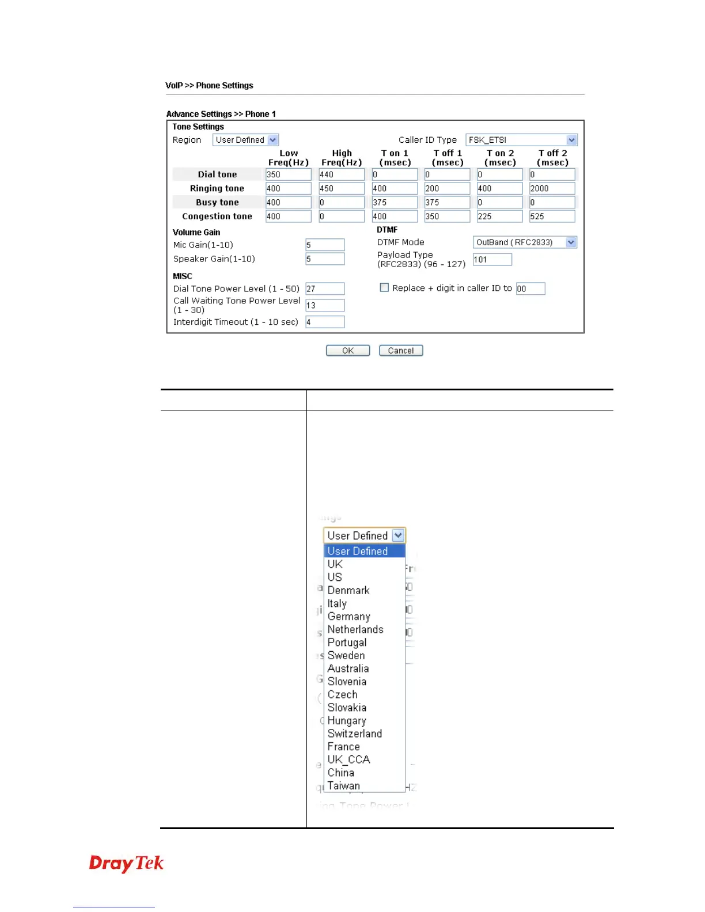Choose France from the region list

[x=365, y=747]
